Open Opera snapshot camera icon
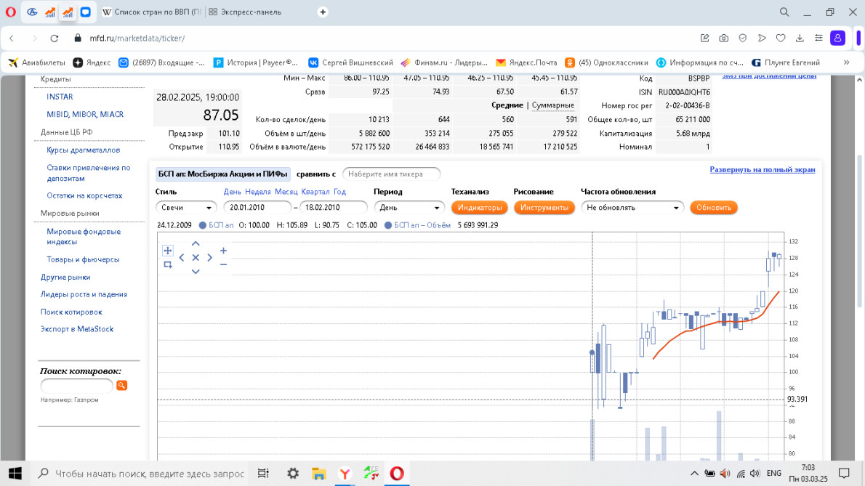Image resolution: width=865 pixels, height=486 pixels. tap(724, 38)
